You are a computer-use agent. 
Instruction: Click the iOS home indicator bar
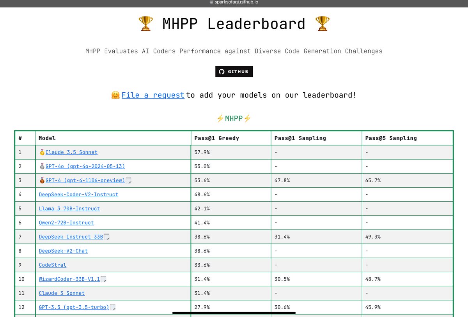234,312
